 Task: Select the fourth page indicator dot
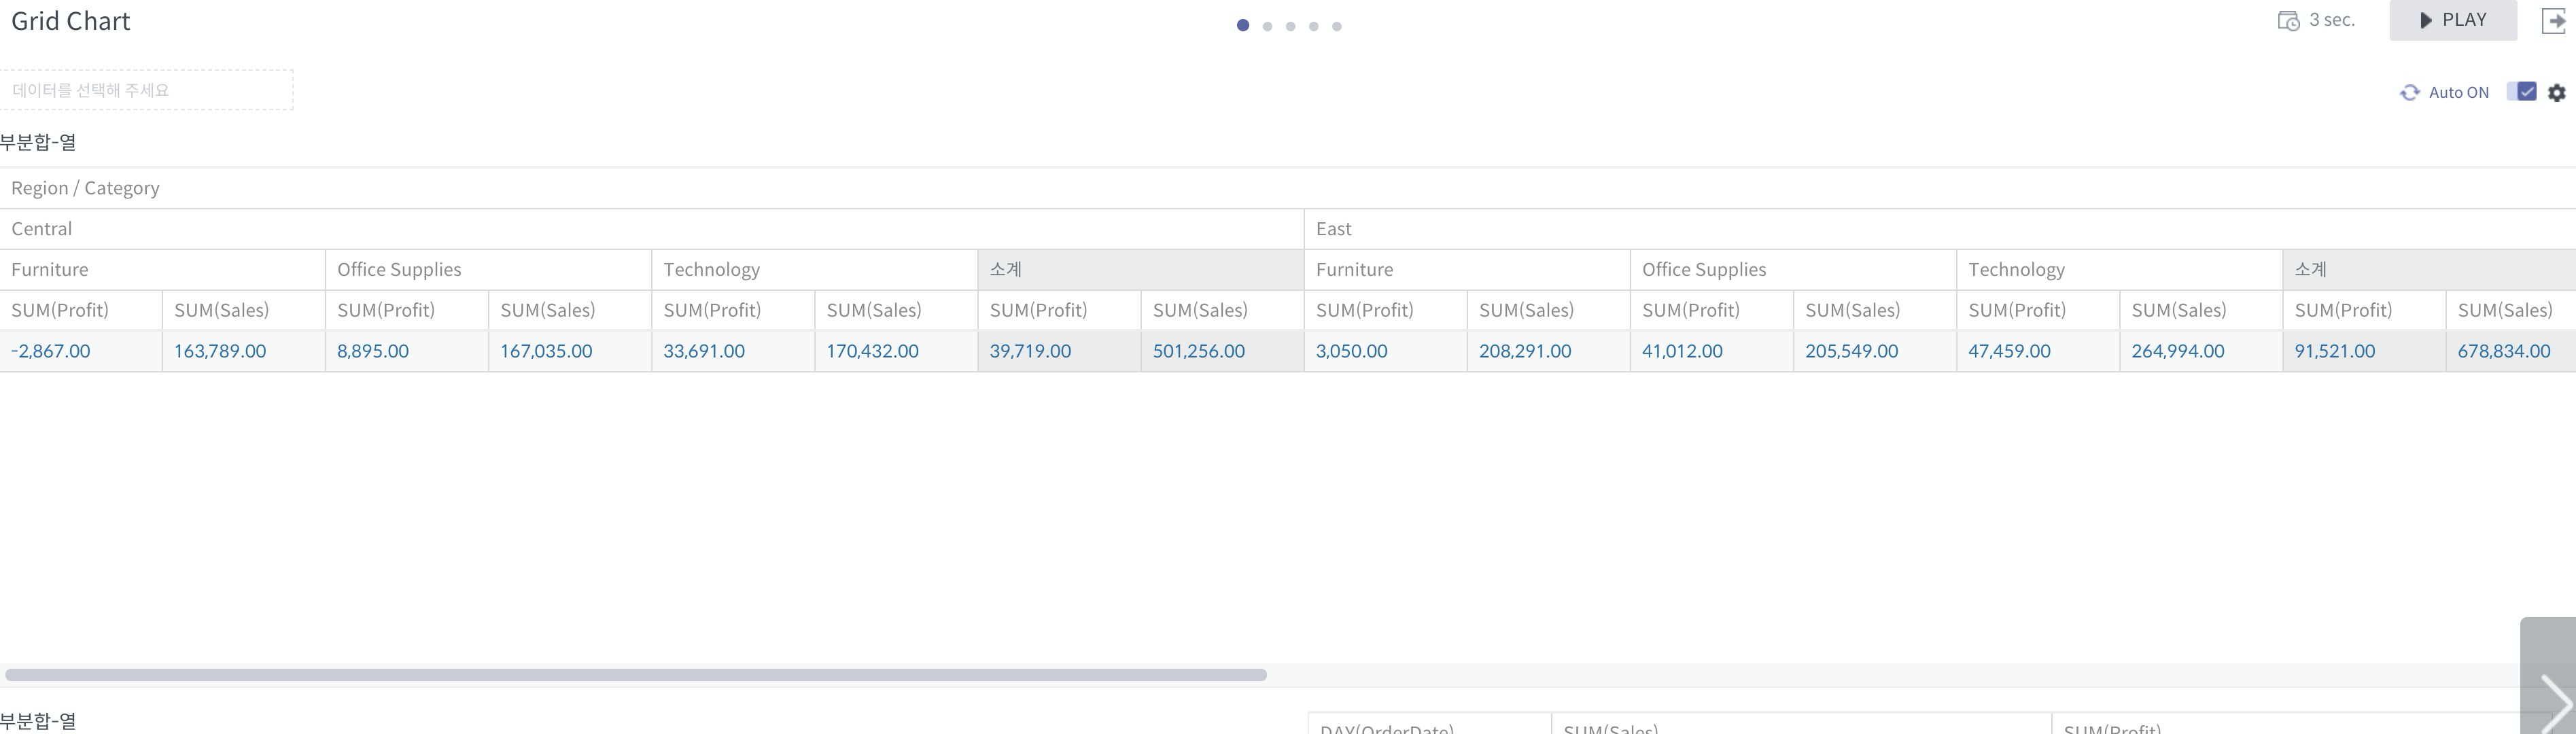(1313, 26)
